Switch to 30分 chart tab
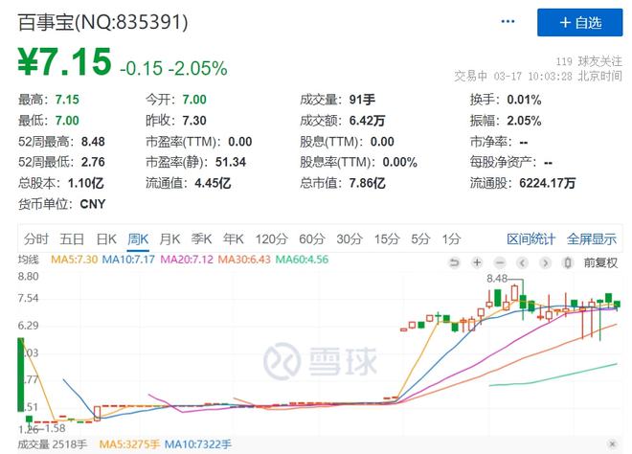The width and height of the screenshot is (632, 454). (350, 239)
